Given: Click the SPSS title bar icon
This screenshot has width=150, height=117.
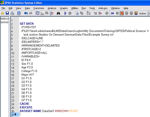Looking at the screenshot, I should (x=2, y=3).
